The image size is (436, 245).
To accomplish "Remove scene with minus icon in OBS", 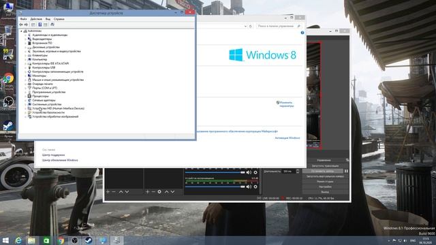I will pyautogui.click(x=114, y=192).
